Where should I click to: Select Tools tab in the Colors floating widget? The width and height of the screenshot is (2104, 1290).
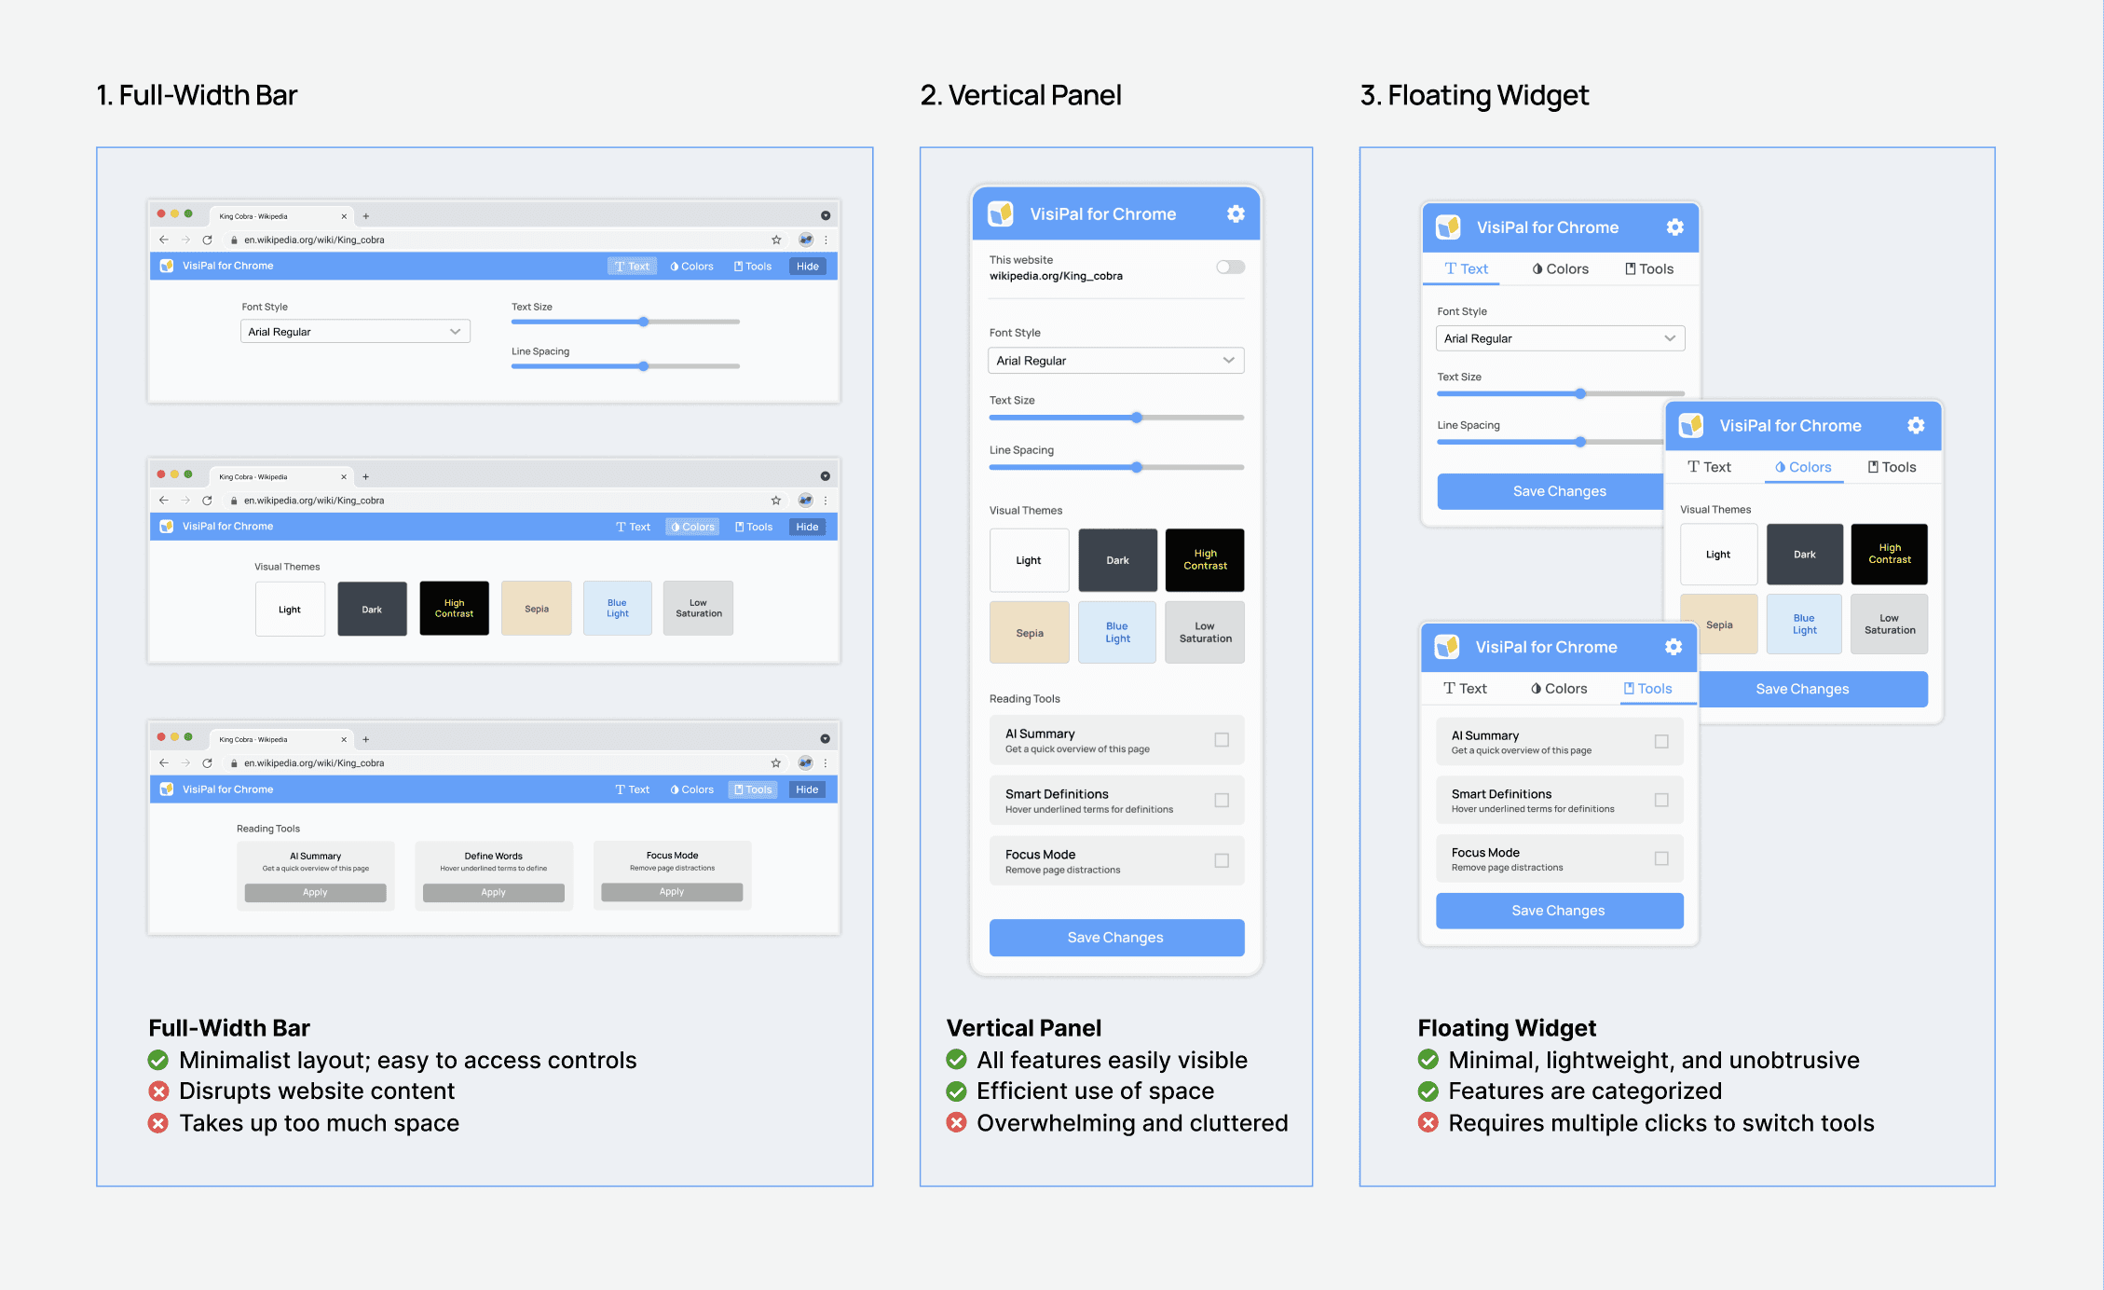point(1892,467)
